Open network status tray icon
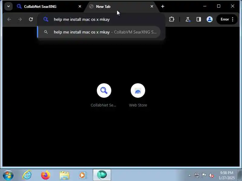Image resolution: width=242 pixels, height=181 pixels. click(197, 175)
